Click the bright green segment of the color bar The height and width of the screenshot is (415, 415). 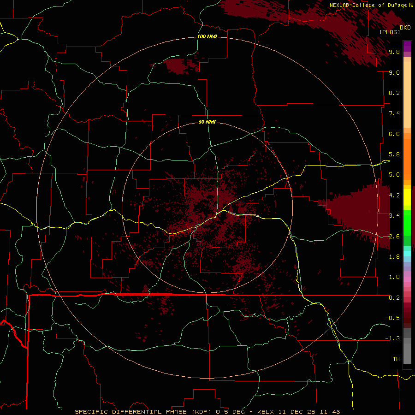click(407, 222)
